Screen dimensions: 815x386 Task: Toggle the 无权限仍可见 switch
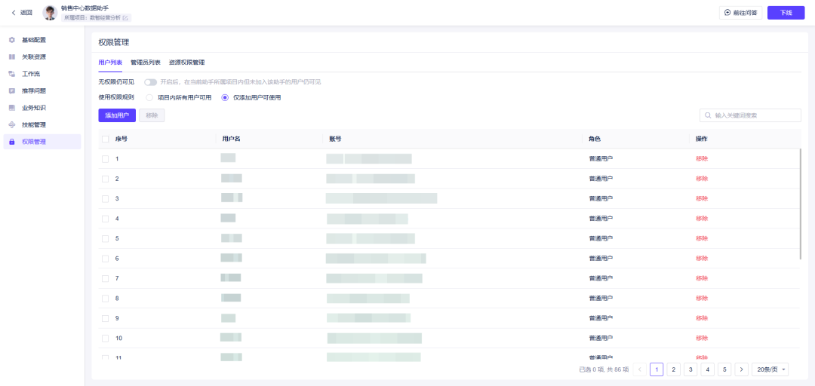[151, 82]
